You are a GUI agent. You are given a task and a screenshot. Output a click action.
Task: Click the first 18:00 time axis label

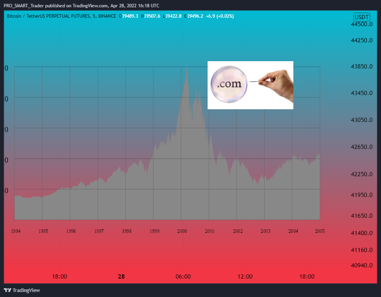click(60, 277)
